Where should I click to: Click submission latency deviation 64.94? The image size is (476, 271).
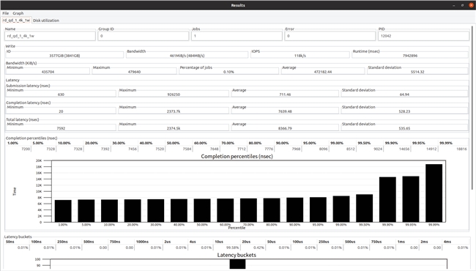pyautogui.click(x=404, y=94)
